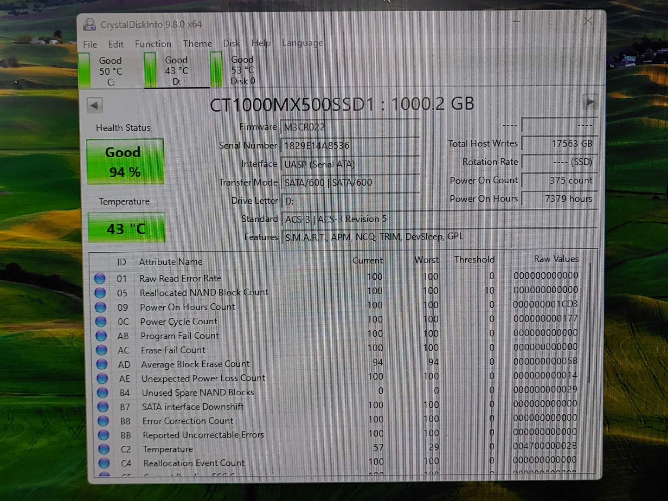Click the Raw Values column header
The width and height of the screenshot is (668, 501).
(x=556, y=259)
